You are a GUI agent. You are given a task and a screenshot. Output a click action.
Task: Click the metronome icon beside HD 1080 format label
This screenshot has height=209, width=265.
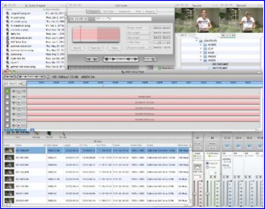[x=48, y=77]
